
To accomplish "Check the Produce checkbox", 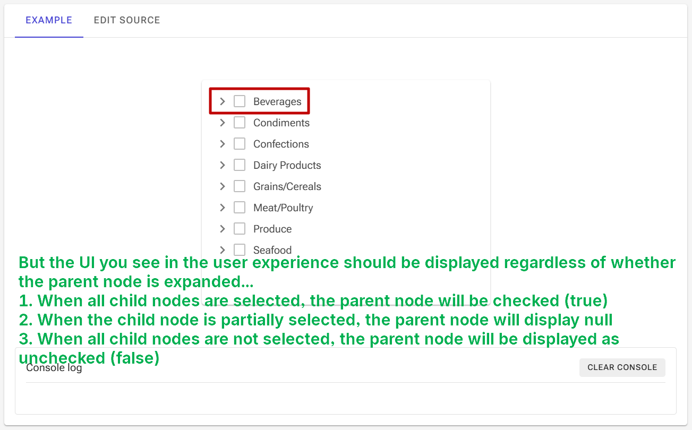I will 240,229.
